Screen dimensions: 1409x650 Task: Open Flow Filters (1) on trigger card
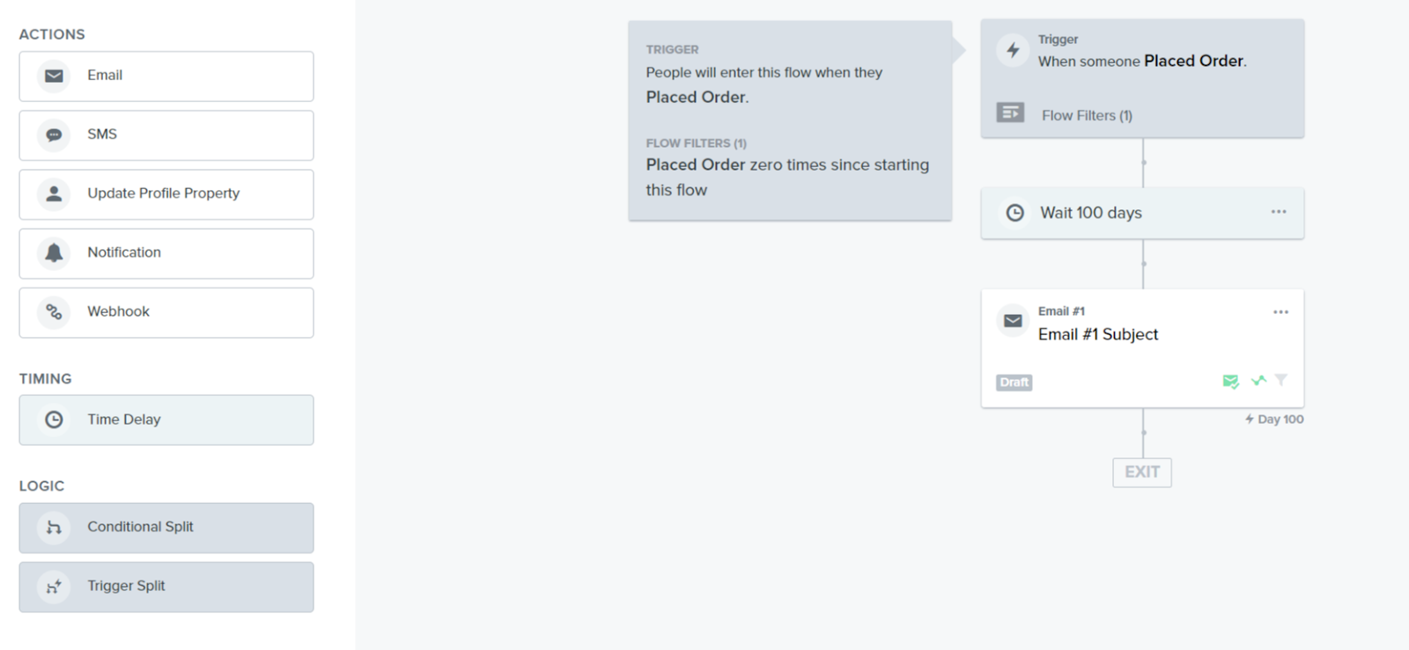(x=1087, y=115)
